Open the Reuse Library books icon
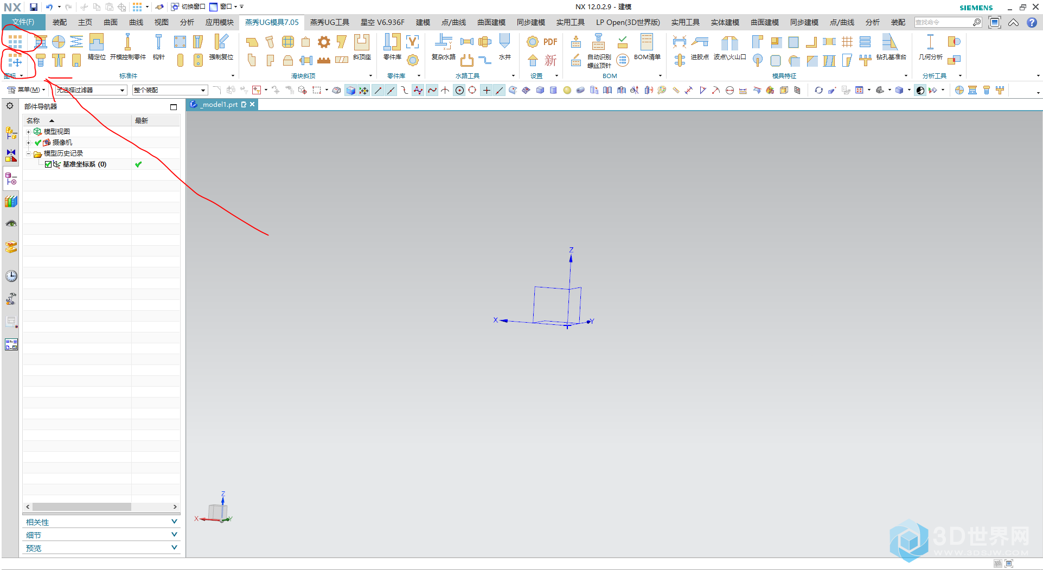1043x570 pixels. click(11, 202)
